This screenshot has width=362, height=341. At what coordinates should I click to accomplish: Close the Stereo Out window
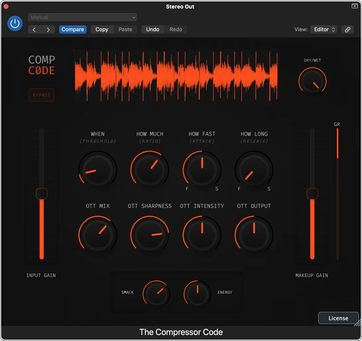[6, 6]
